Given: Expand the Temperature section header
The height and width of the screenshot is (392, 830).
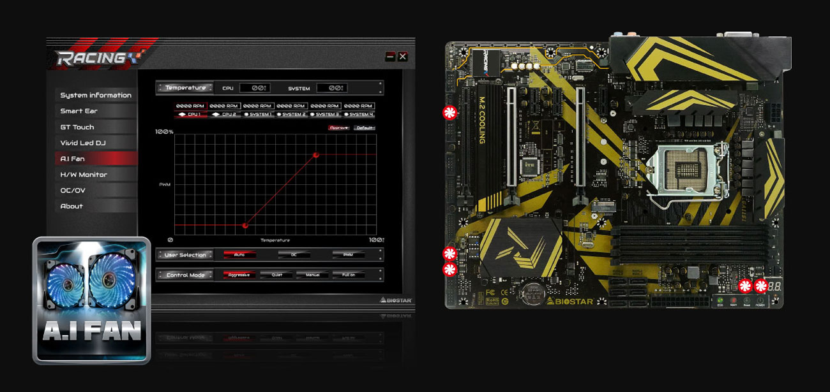Looking at the screenshot, I should [185, 88].
